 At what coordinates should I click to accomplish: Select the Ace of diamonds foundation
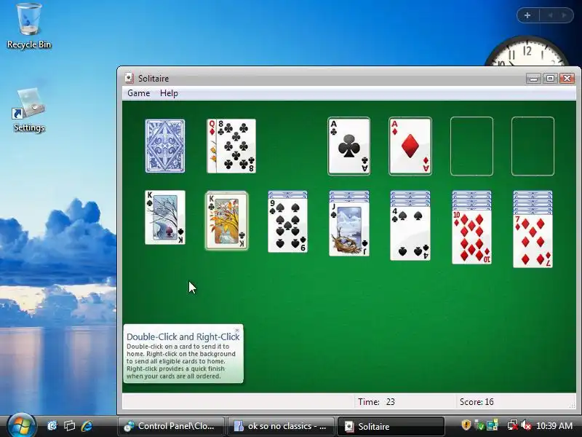(410, 146)
